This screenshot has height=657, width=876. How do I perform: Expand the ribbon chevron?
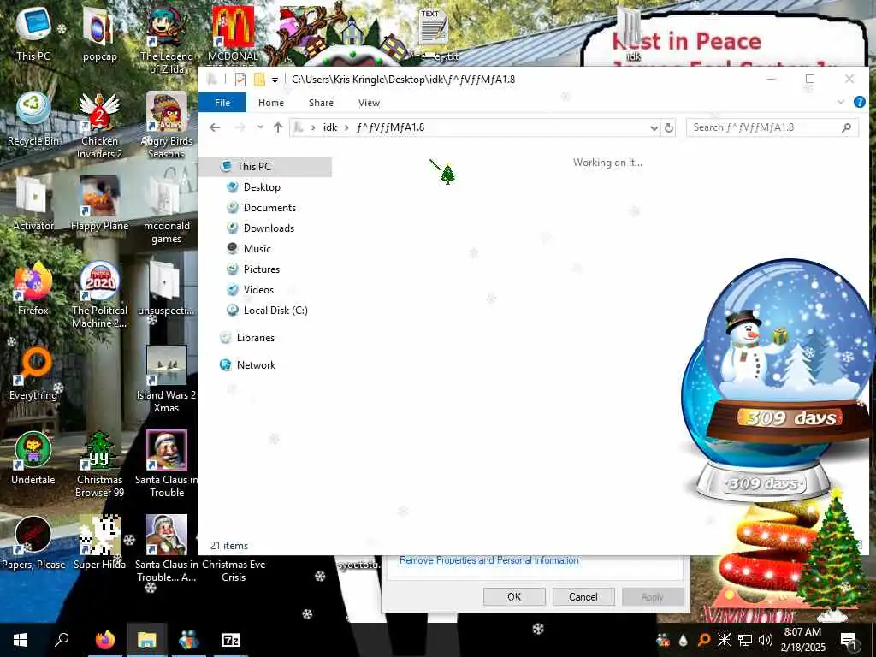841,103
